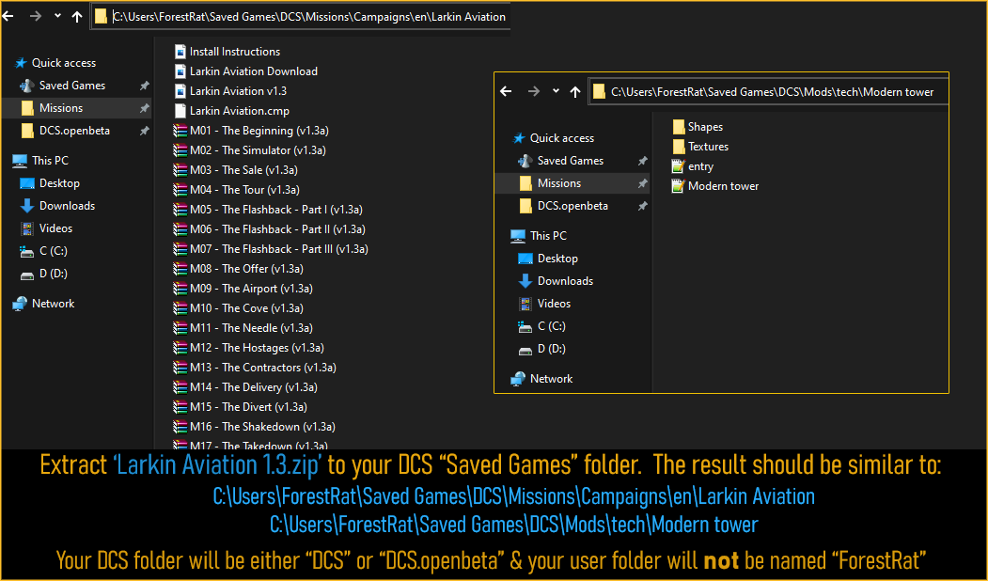Open the Textures folder
Viewport: 988px width, 581px height.
click(707, 147)
